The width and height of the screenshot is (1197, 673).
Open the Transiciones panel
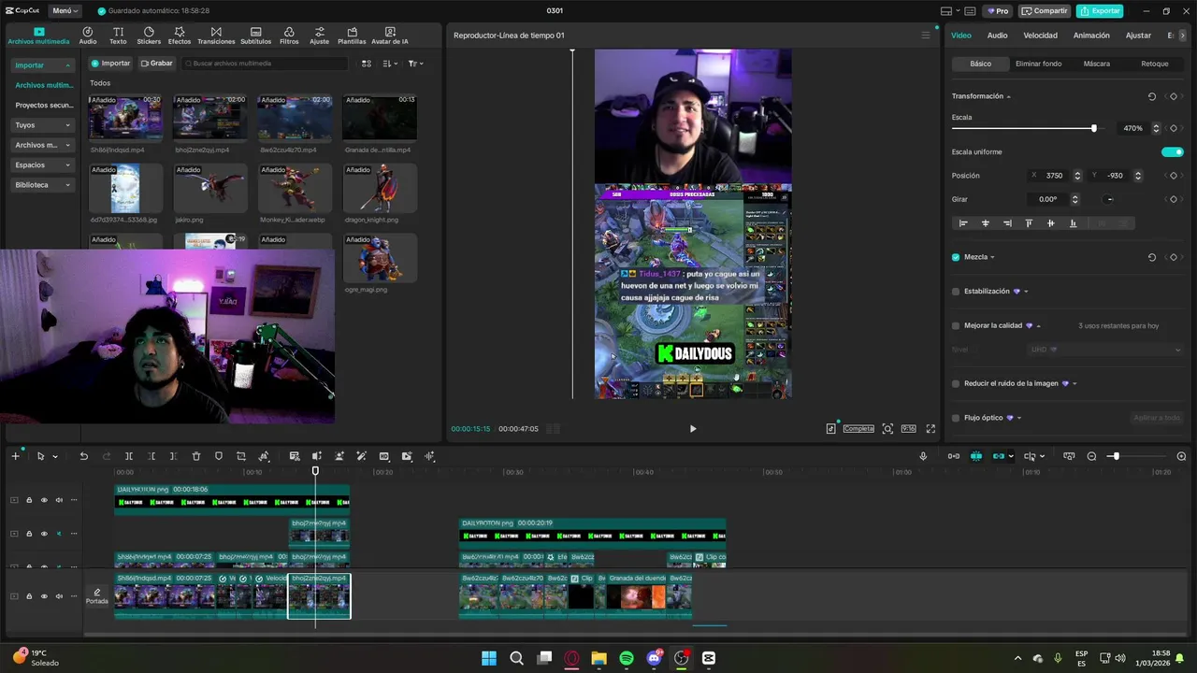click(216, 36)
